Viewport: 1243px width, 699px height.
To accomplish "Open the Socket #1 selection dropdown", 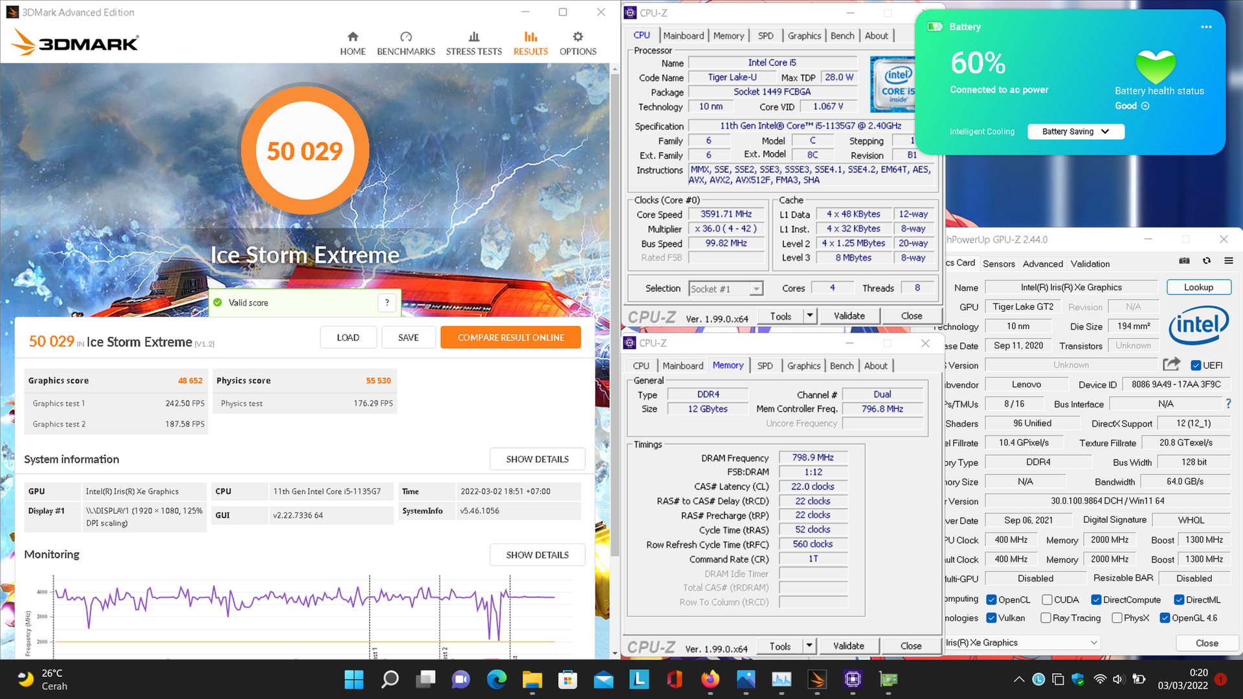I will pos(726,289).
